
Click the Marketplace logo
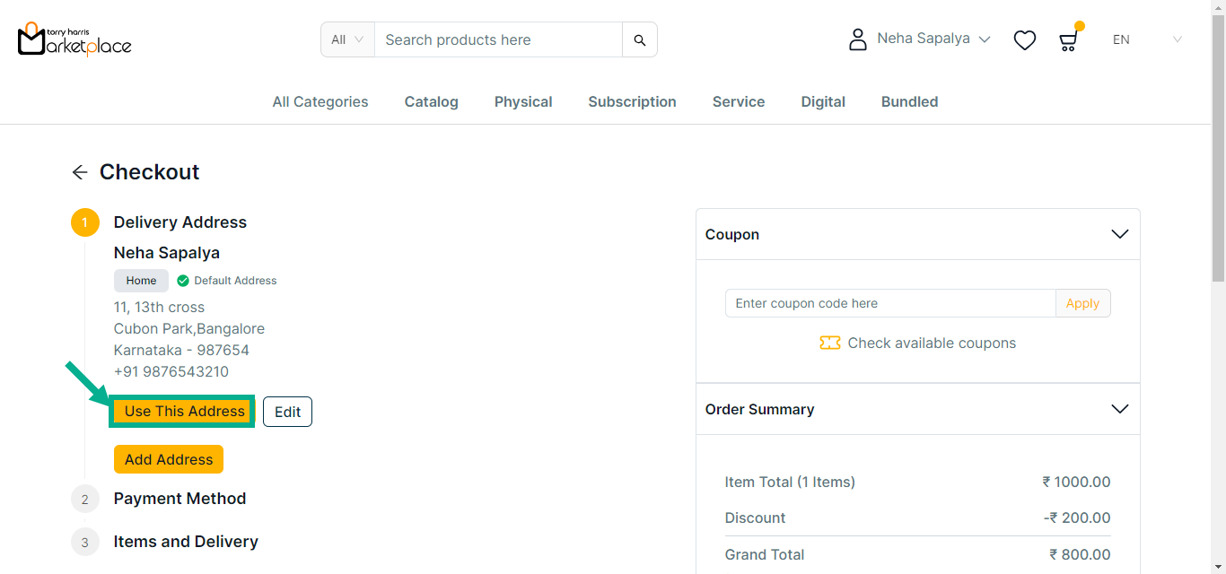(74, 39)
